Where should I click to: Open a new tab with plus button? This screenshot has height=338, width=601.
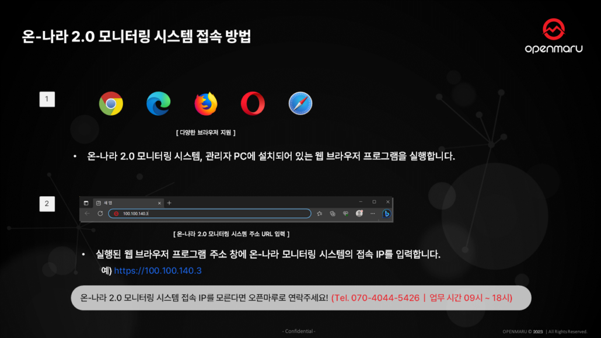point(169,203)
